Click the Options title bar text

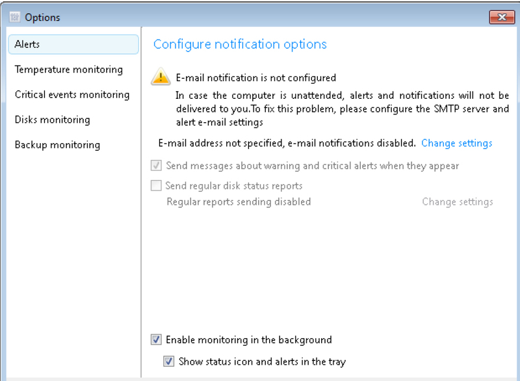[x=42, y=18]
